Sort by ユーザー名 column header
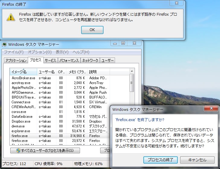The width and height of the screenshot is (220, 169). [x=46, y=72]
